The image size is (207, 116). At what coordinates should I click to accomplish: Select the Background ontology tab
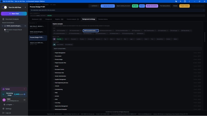tap(89, 19)
